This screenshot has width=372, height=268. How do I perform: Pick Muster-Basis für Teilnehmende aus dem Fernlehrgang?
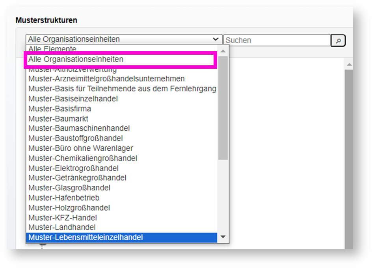click(122, 89)
